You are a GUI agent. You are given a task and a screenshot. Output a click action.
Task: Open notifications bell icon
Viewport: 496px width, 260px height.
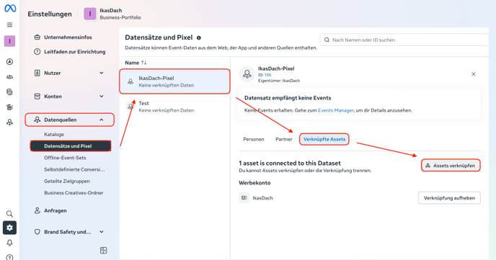[10, 243]
